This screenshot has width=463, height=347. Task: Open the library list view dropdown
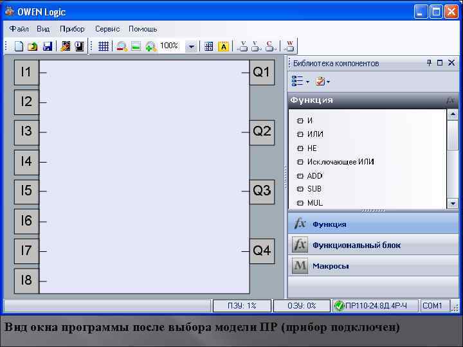[300, 81]
